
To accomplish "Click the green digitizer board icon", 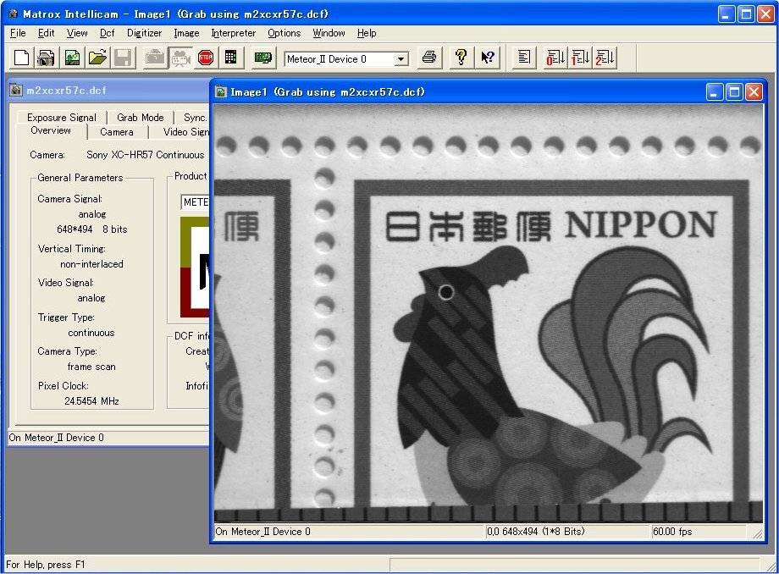I will (262, 58).
